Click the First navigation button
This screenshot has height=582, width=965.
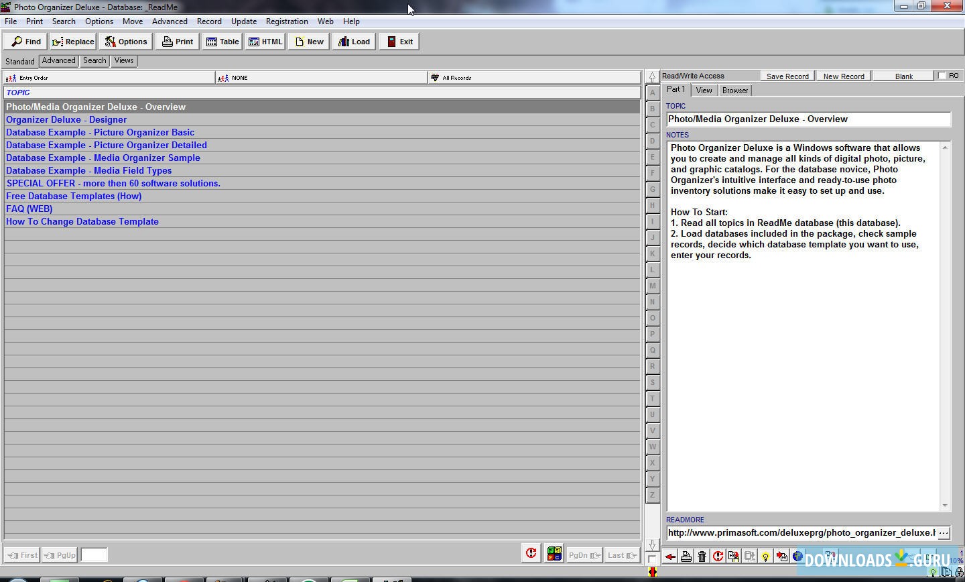pyautogui.click(x=22, y=555)
